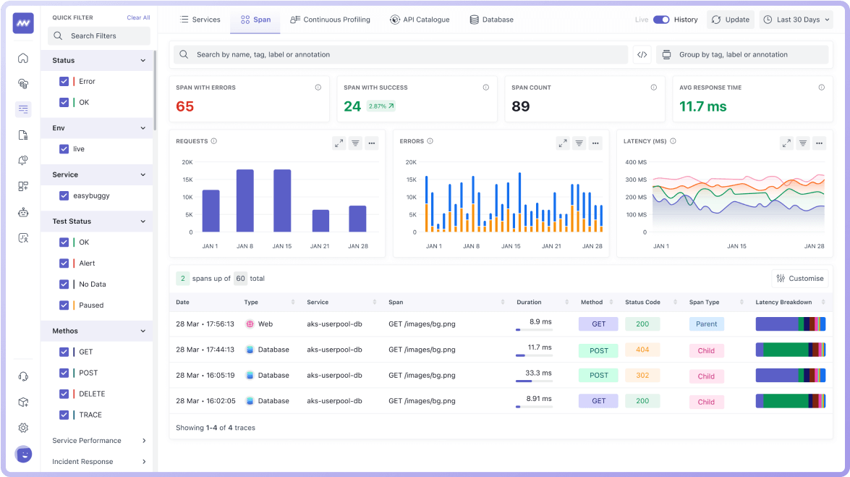The image size is (850, 477).
Task: Open filter options on the Errors chart
Action: (579, 143)
